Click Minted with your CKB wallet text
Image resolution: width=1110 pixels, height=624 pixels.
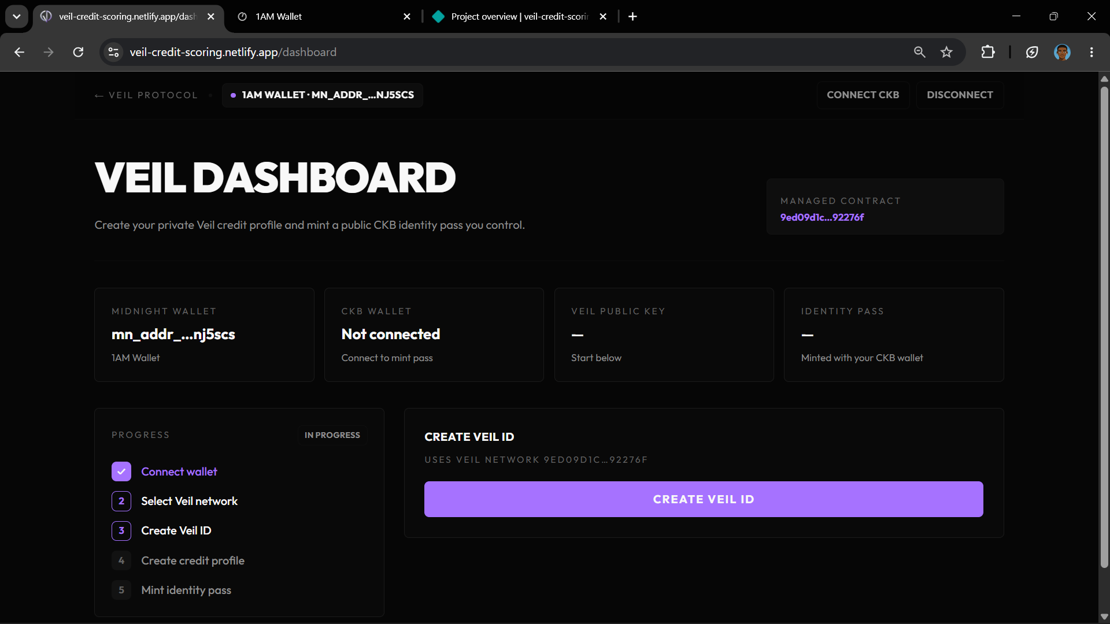point(862,358)
